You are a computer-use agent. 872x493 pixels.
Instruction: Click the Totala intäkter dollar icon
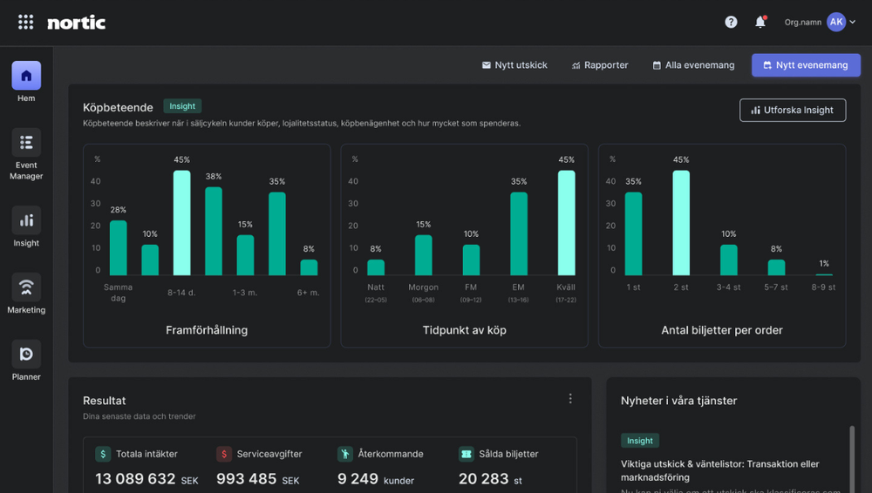click(103, 454)
